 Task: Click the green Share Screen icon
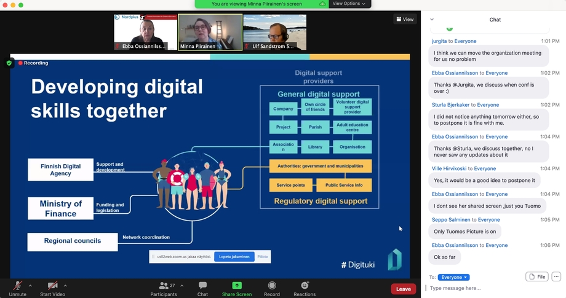tap(237, 286)
